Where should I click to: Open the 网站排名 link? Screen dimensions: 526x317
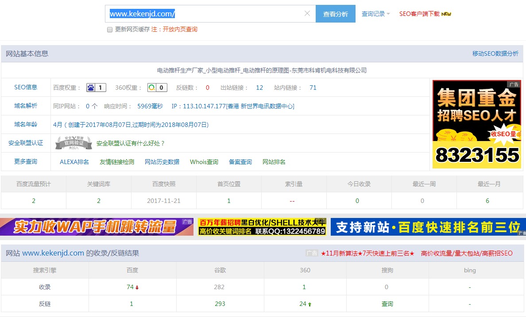274,162
